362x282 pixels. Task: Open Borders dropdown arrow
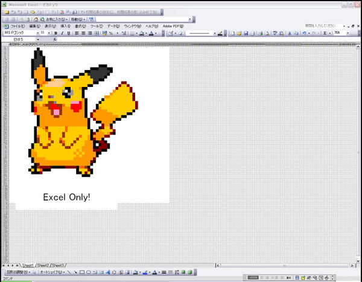coord(137,34)
